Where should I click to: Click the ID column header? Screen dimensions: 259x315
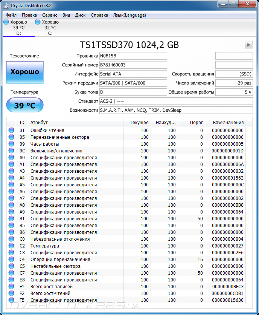tap(22, 122)
